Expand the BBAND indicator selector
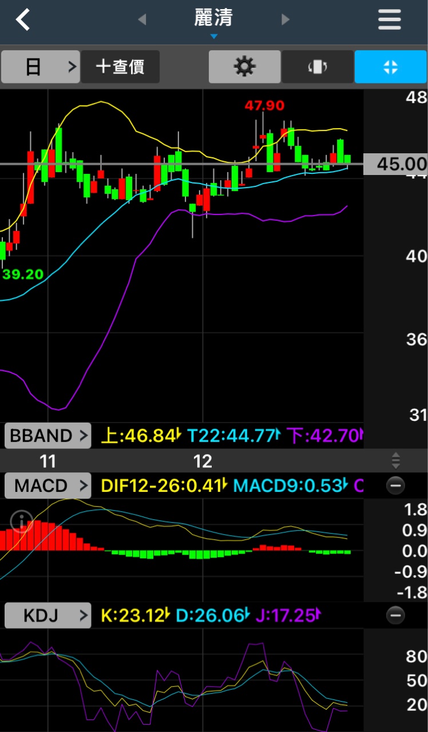Screen dimensions: 428x732 point(47,436)
